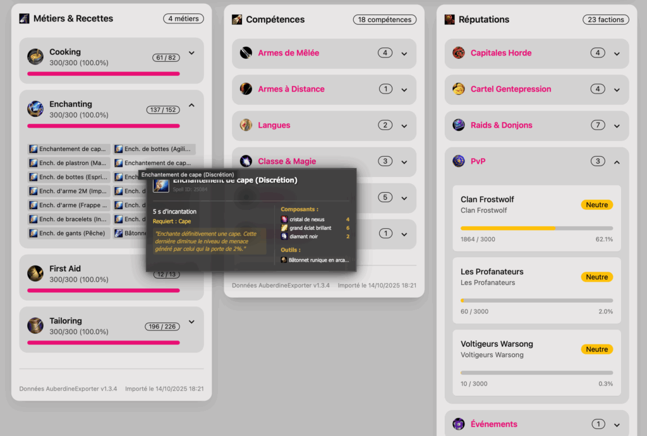Screen dimensions: 647x436
Task: Click the Langues skill icon
Action: coord(246,125)
